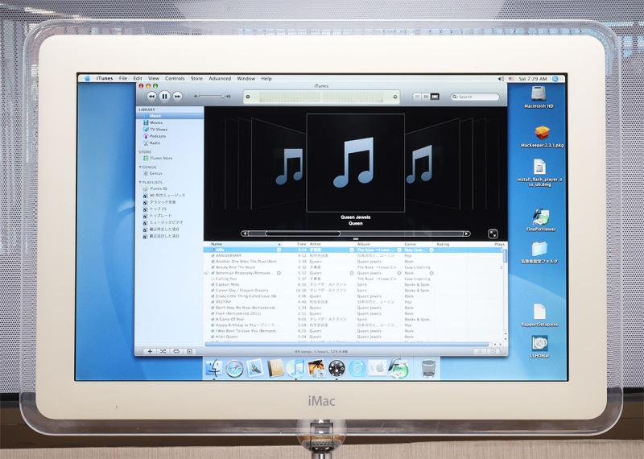Select MacKeeper.2.3.1.pkg on the desktop

point(542,137)
